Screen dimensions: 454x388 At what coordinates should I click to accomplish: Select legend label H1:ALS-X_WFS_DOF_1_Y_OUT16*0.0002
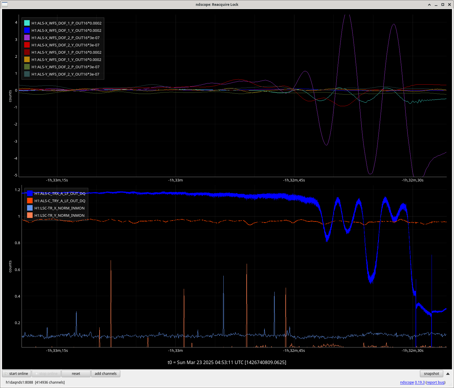click(x=66, y=30)
